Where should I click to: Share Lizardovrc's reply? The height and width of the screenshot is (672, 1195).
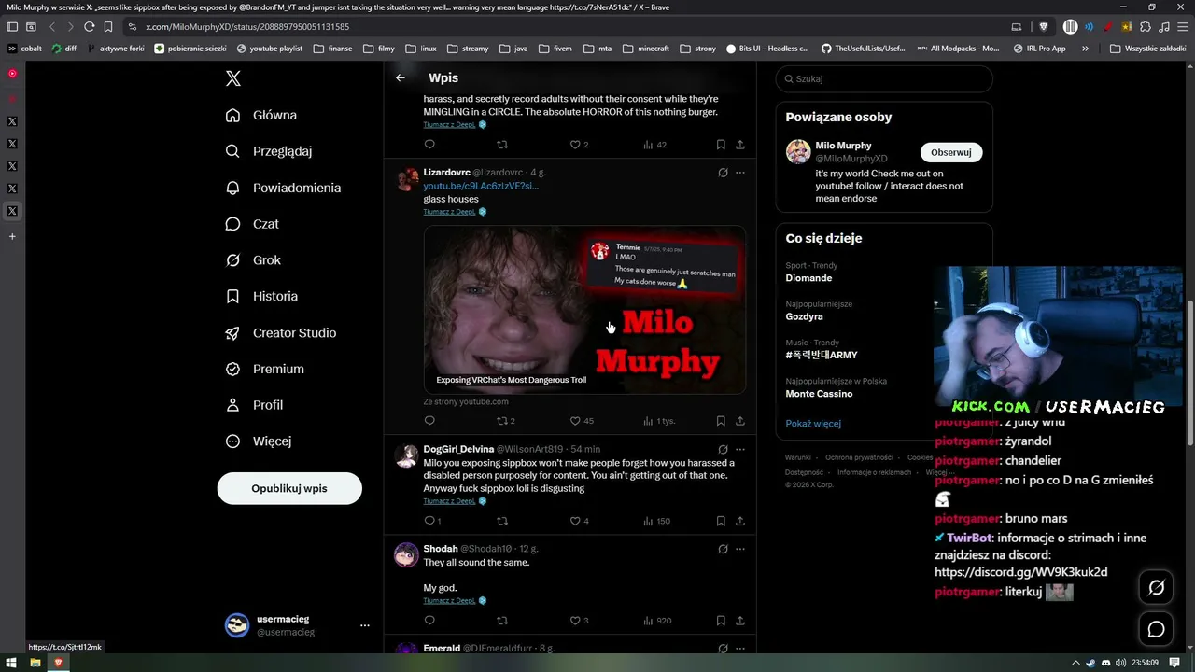click(740, 421)
